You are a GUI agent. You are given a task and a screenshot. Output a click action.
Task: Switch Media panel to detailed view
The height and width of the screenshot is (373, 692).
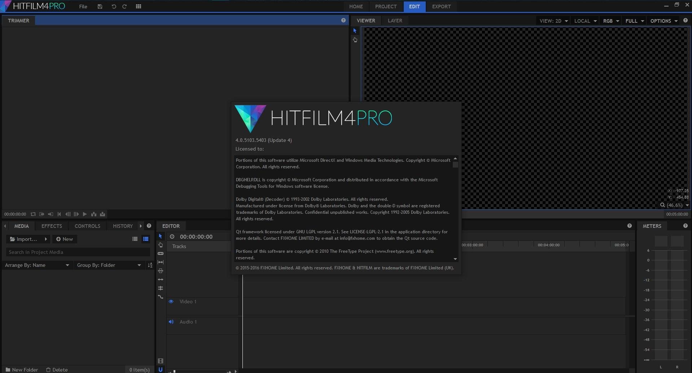coord(146,239)
